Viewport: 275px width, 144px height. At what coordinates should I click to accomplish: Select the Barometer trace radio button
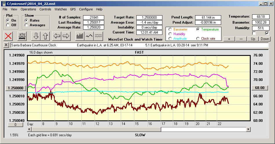[170, 29]
